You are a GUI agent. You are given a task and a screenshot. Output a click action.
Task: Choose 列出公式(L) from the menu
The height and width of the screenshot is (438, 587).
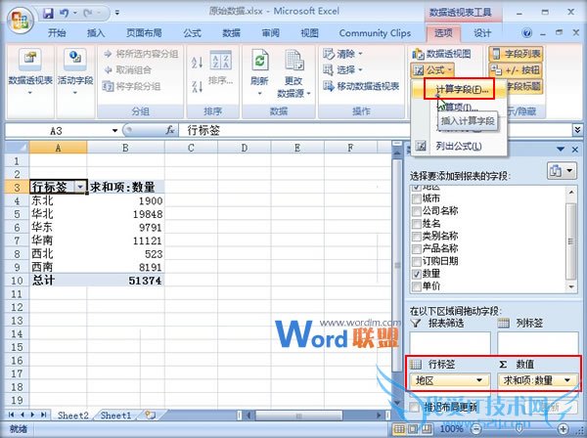459,147
